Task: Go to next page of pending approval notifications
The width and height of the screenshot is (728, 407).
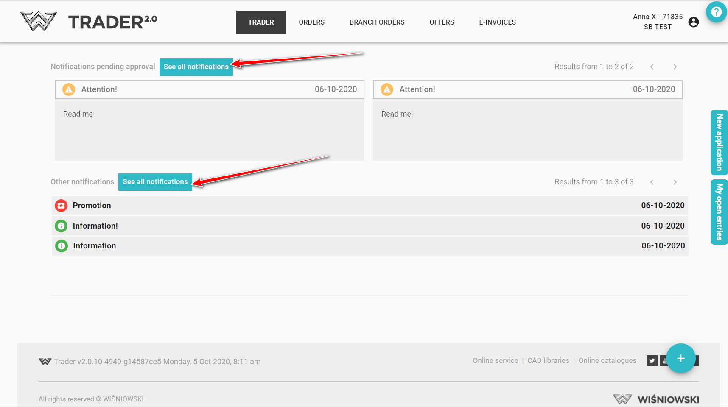Action: click(675, 67)
